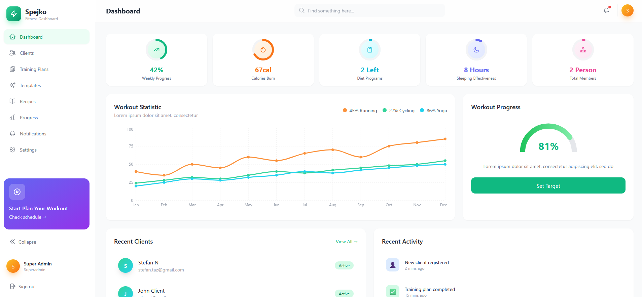
Task: Navigate to Progress in sidebar
Action: click(x=47, y=118)
